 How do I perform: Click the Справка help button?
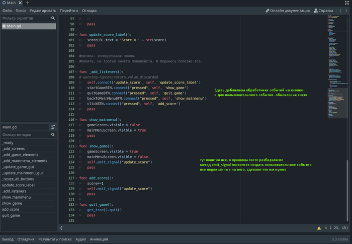(323, 10)
